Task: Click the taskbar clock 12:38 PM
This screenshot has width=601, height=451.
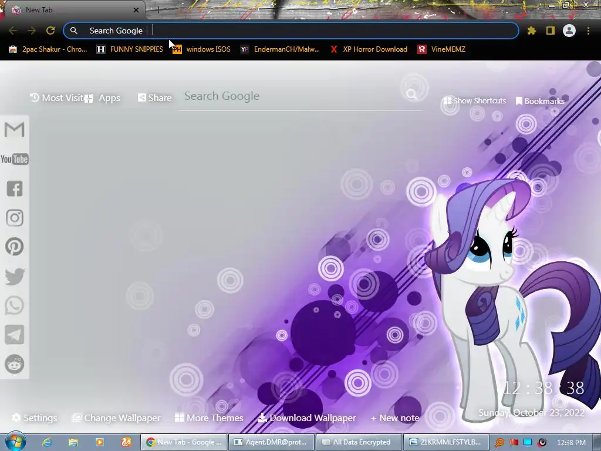Action: (571, 443)
